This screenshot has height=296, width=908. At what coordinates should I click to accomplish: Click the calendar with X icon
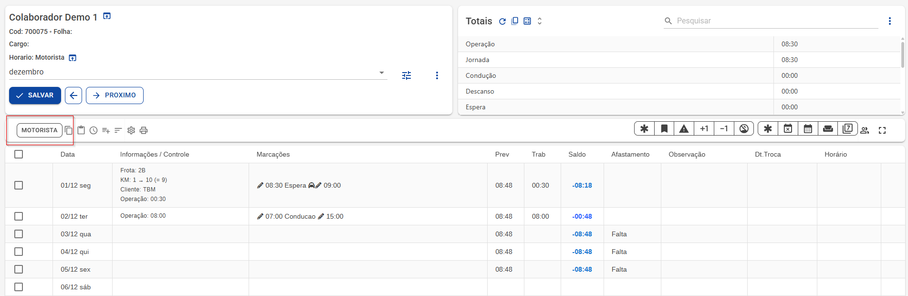(x=788, y=128)
